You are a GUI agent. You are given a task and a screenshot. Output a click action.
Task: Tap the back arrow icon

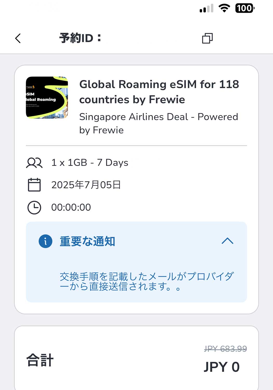tap(18, 38)
